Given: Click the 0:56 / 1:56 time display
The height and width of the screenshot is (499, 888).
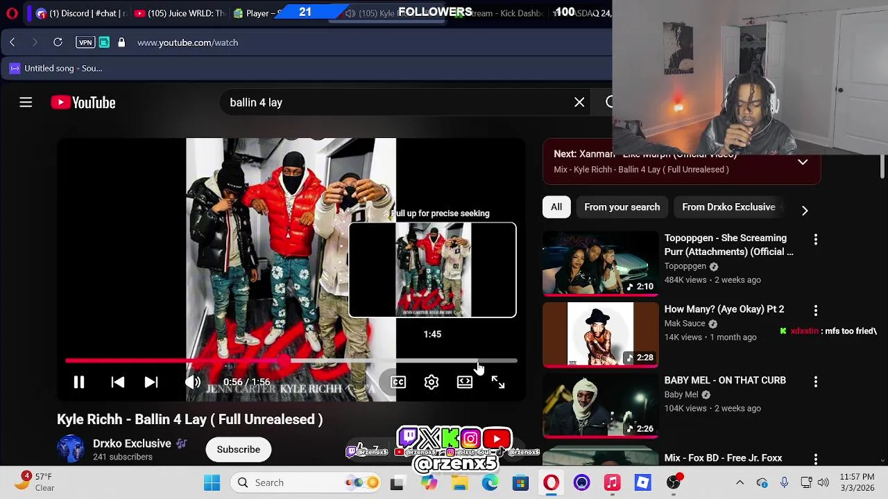Looking at the screenshot, I should tap(246, 383).
